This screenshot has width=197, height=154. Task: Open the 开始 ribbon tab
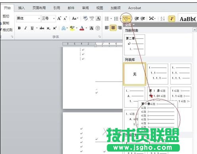click(x=7, y=8)
